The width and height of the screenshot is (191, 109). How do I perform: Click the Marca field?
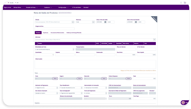click(85, 55)
